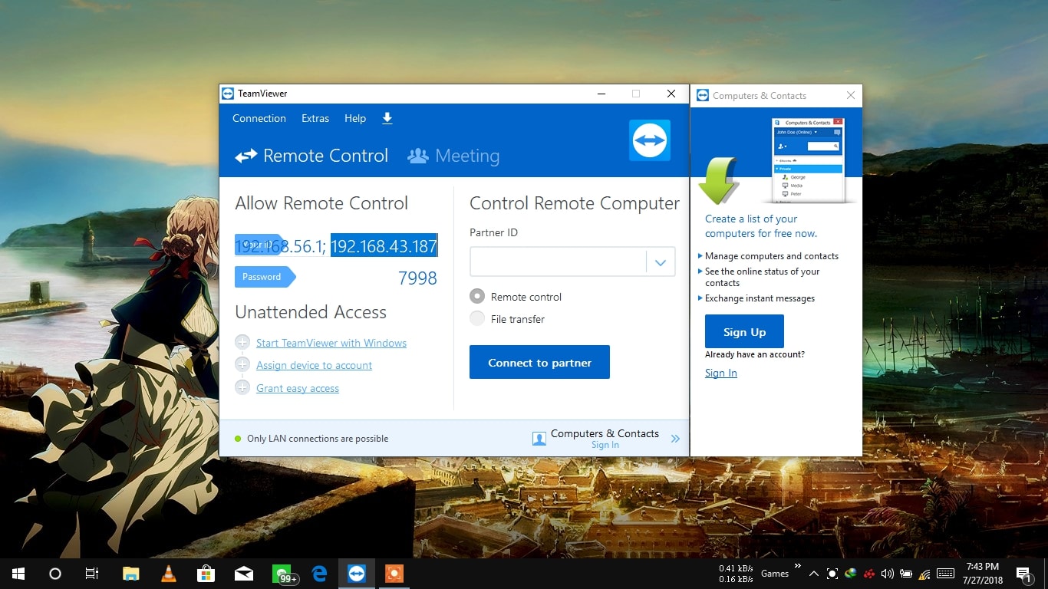Open the Extras menu

(315, 118)
